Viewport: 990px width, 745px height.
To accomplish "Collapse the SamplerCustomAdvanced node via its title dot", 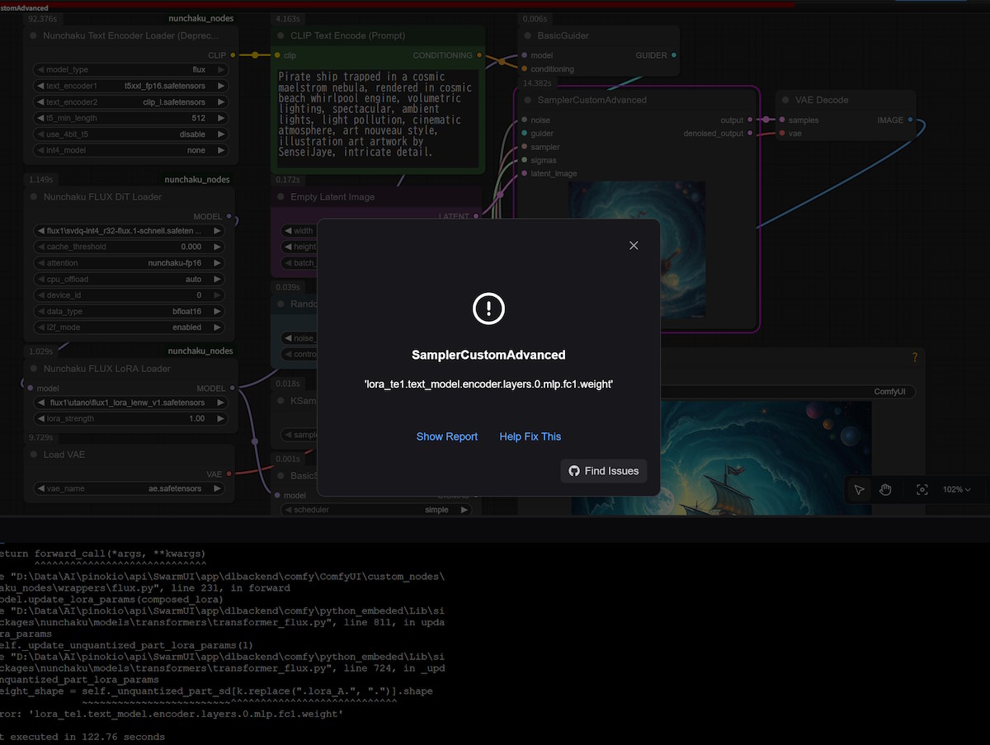I will point(528,100).
